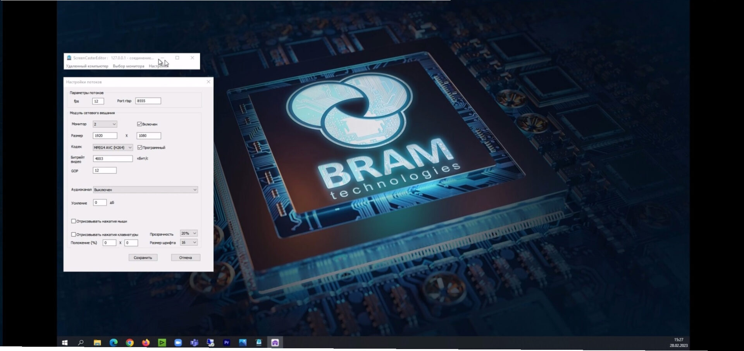Click the second Положение (%) field after X
744x351 pixels.
(x=131, y=243)
